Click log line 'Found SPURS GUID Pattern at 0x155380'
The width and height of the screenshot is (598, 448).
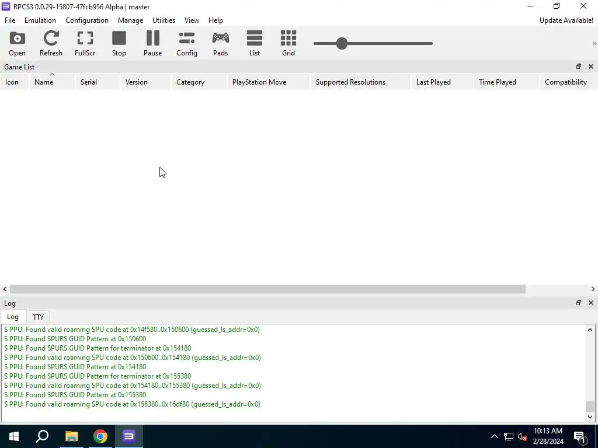click(75, 395)
